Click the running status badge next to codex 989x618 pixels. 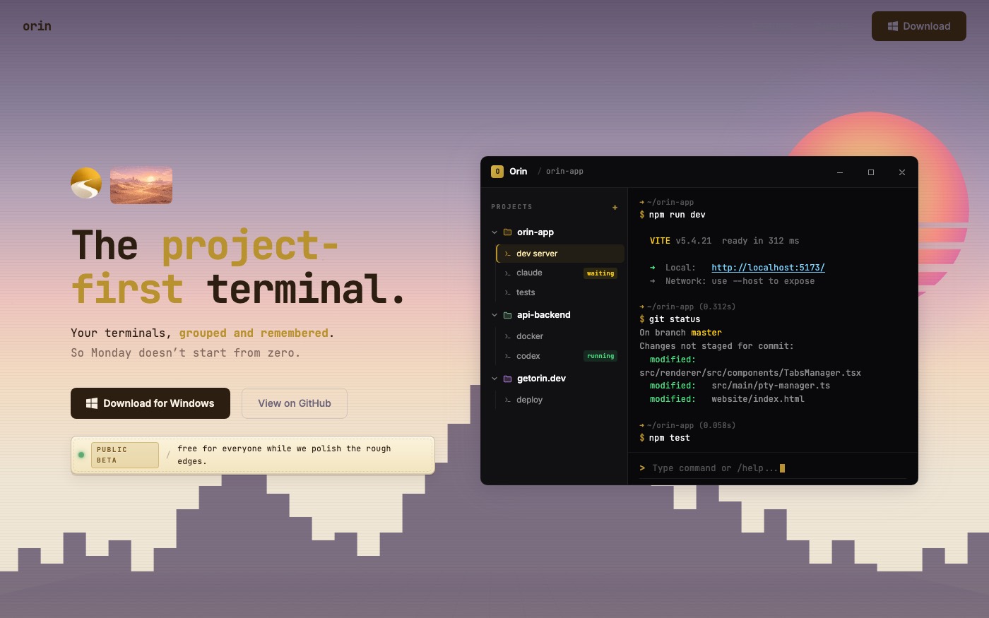pos(600,356)
